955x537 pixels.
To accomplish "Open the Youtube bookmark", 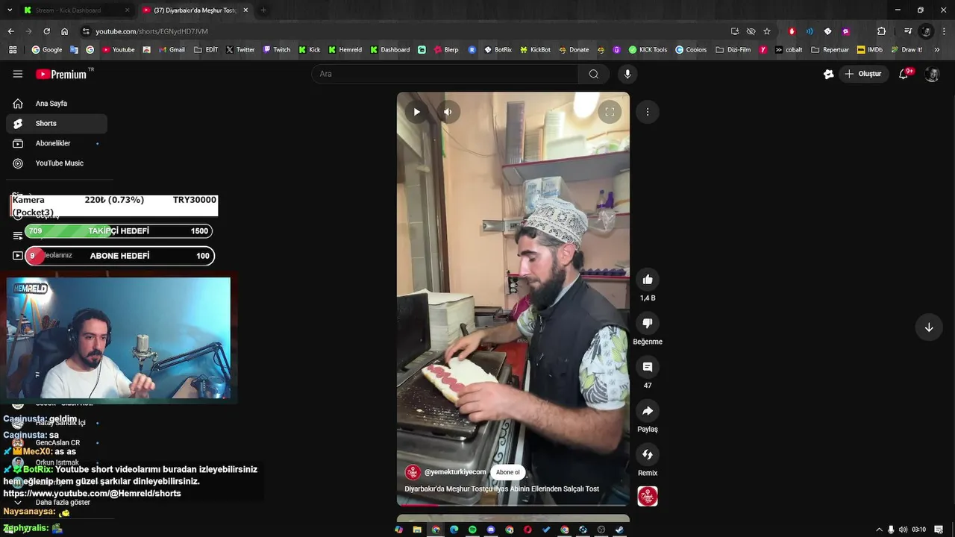I will [119, 50].
